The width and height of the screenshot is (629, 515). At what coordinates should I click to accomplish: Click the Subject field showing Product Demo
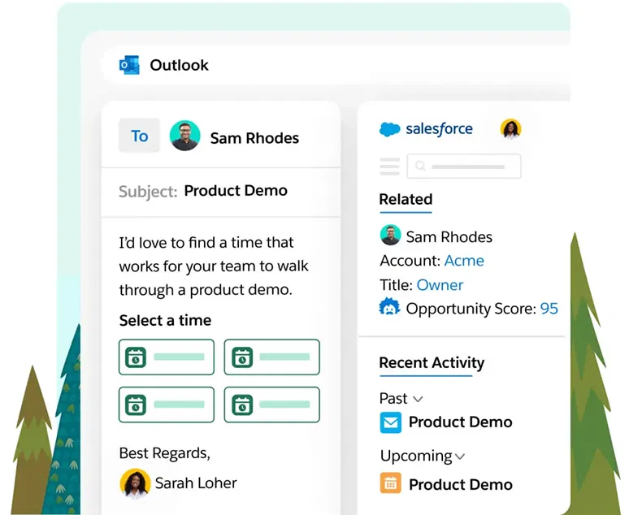(220, 192)
